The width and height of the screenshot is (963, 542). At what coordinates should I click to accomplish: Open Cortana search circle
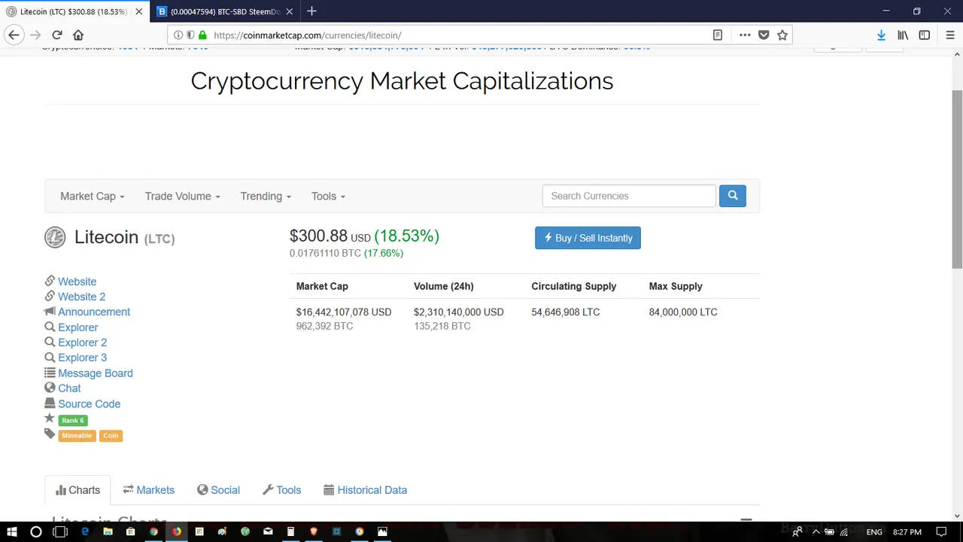(35, 531)
